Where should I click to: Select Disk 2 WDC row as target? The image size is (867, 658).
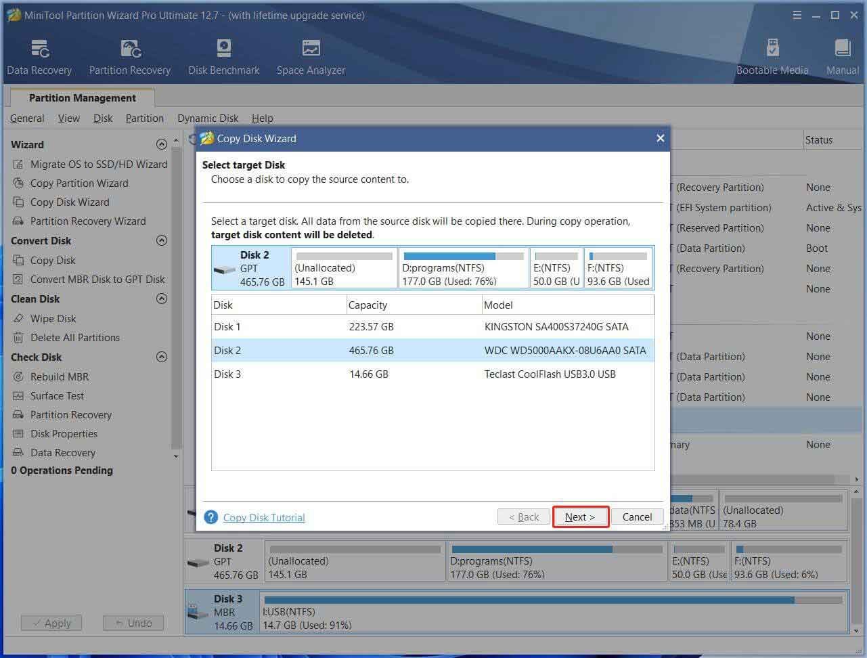tap(433, 351)
